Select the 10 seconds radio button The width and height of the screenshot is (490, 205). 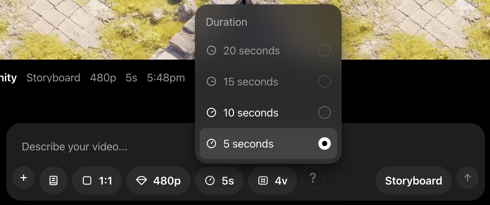324,112
